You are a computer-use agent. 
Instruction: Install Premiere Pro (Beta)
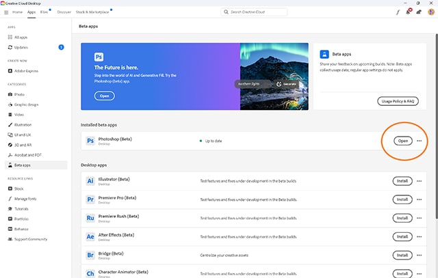coord(402,199)
